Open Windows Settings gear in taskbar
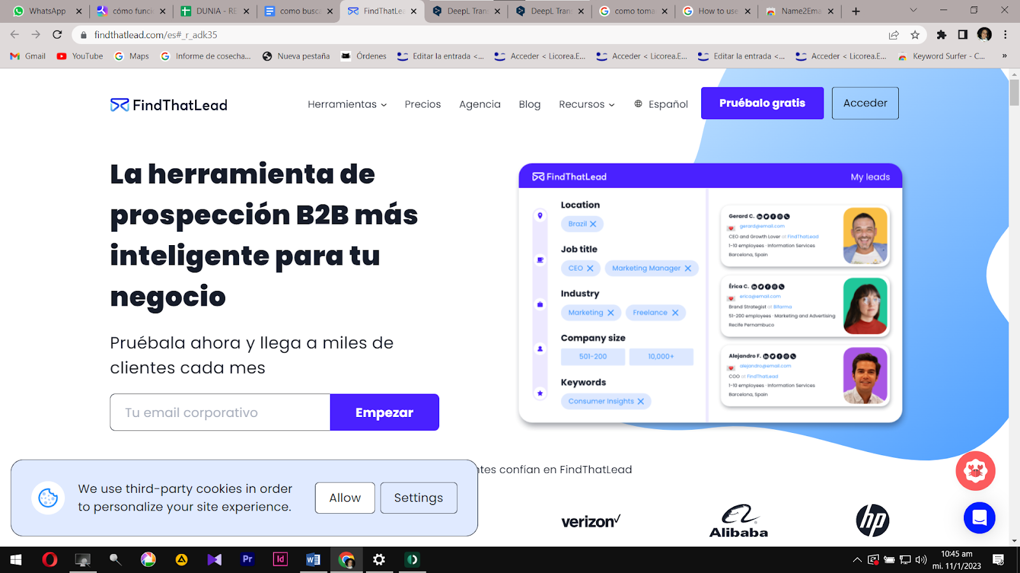 [379, 560]
